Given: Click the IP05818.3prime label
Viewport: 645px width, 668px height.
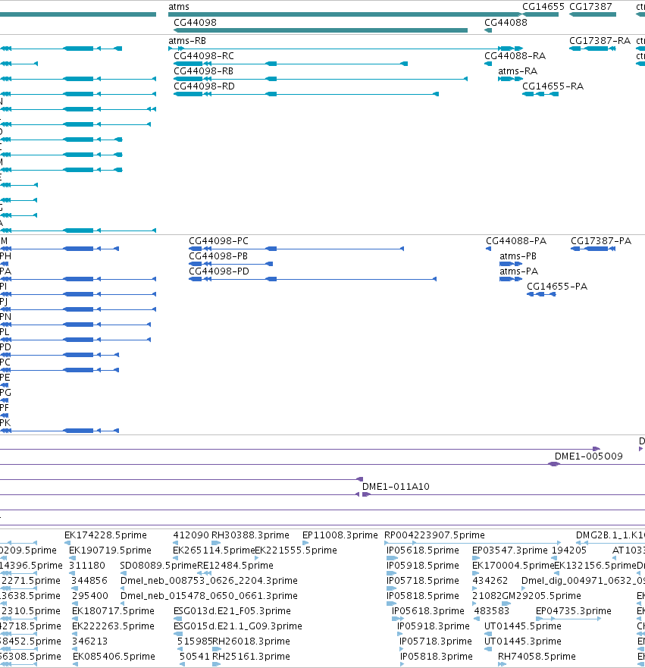Looking at the screenshot, I should click(x=437, y=657).
